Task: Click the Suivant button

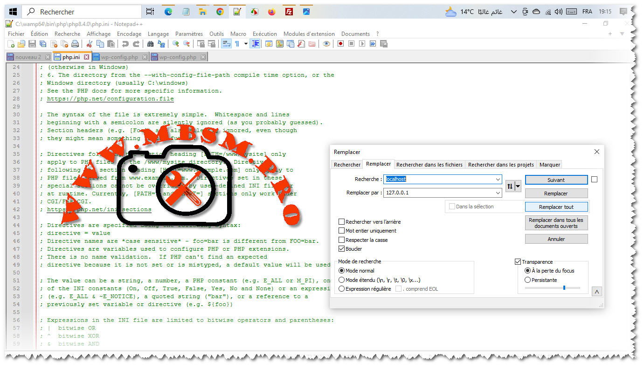Action: (x=556, y=180)
